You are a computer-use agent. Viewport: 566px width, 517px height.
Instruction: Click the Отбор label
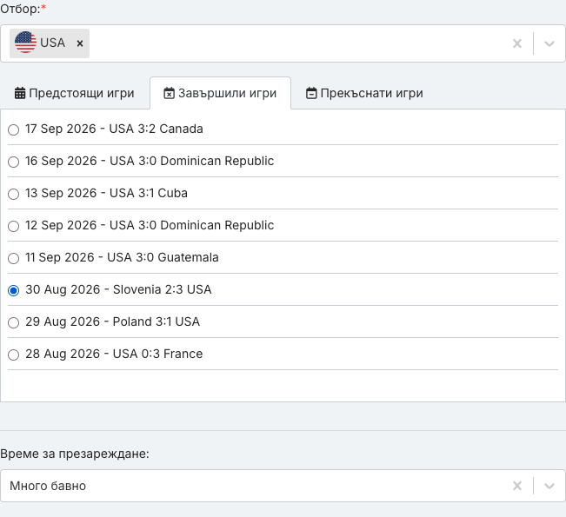pos(23,9)
